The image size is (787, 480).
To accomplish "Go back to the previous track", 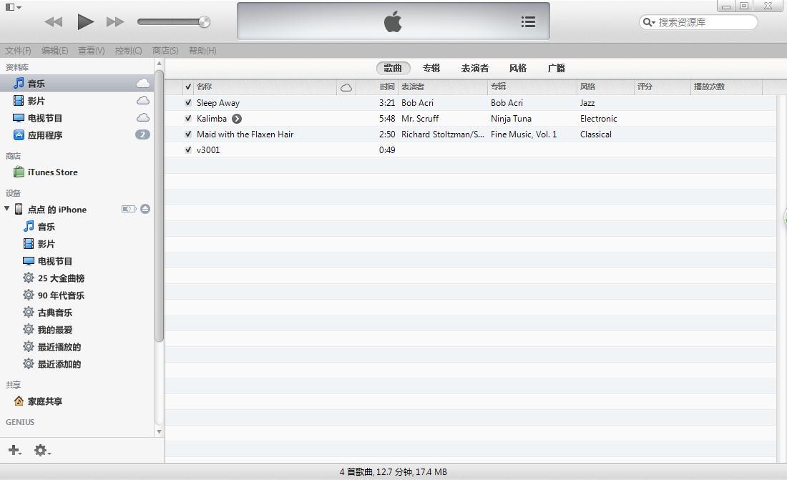I will pyautogui.click(x=53, y=21).
